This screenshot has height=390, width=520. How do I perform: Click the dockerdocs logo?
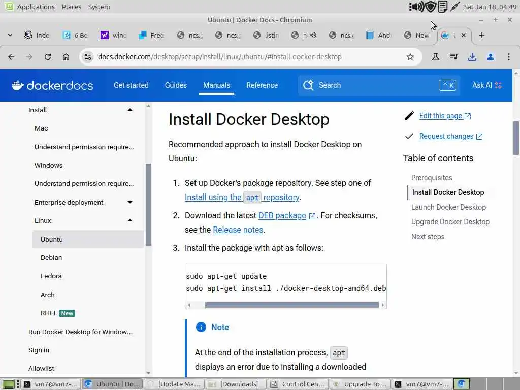tap(53, 85)
